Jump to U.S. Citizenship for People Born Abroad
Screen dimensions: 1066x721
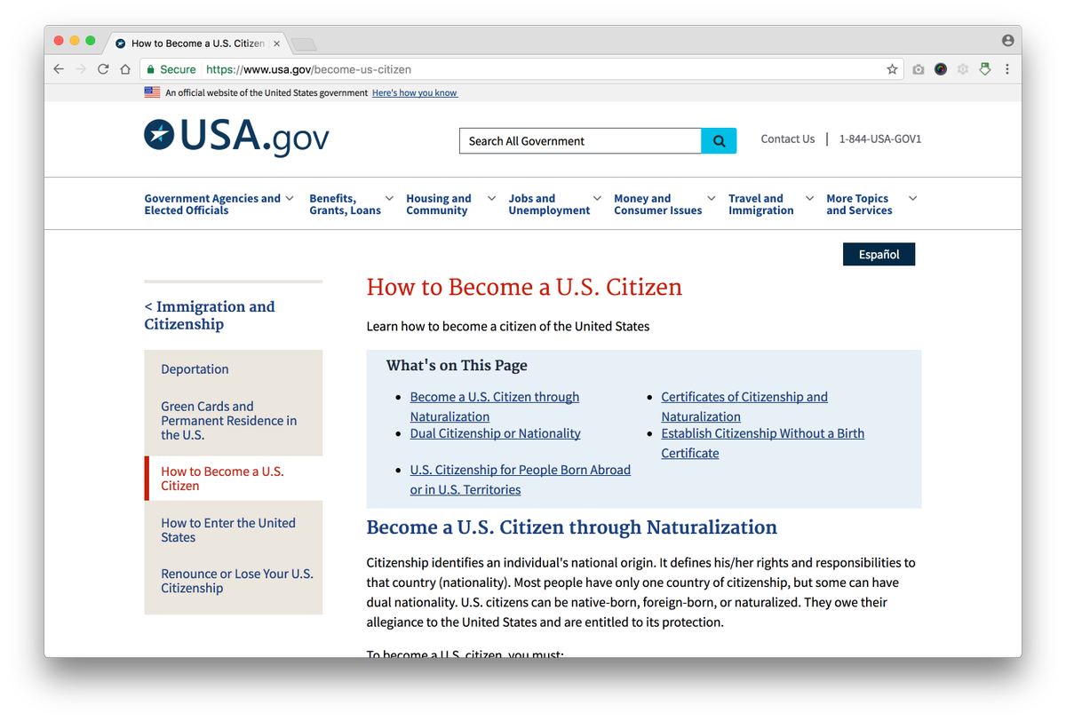[521, 479]
